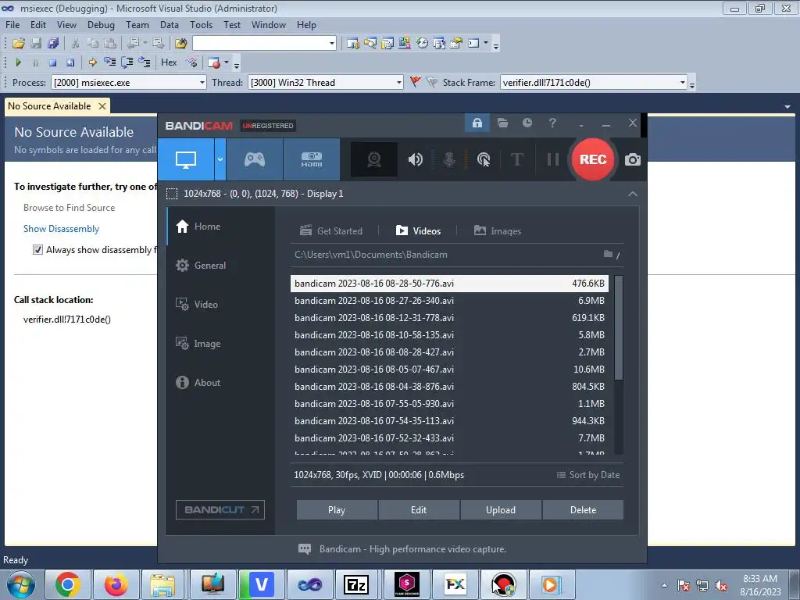Open Bandicam scheduled recording clock icon
Viewport: 800px width, 600px height.
(x=527, y=123)
